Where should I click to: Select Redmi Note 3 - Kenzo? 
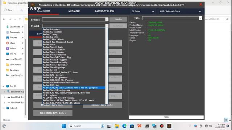tap(54, 49)
